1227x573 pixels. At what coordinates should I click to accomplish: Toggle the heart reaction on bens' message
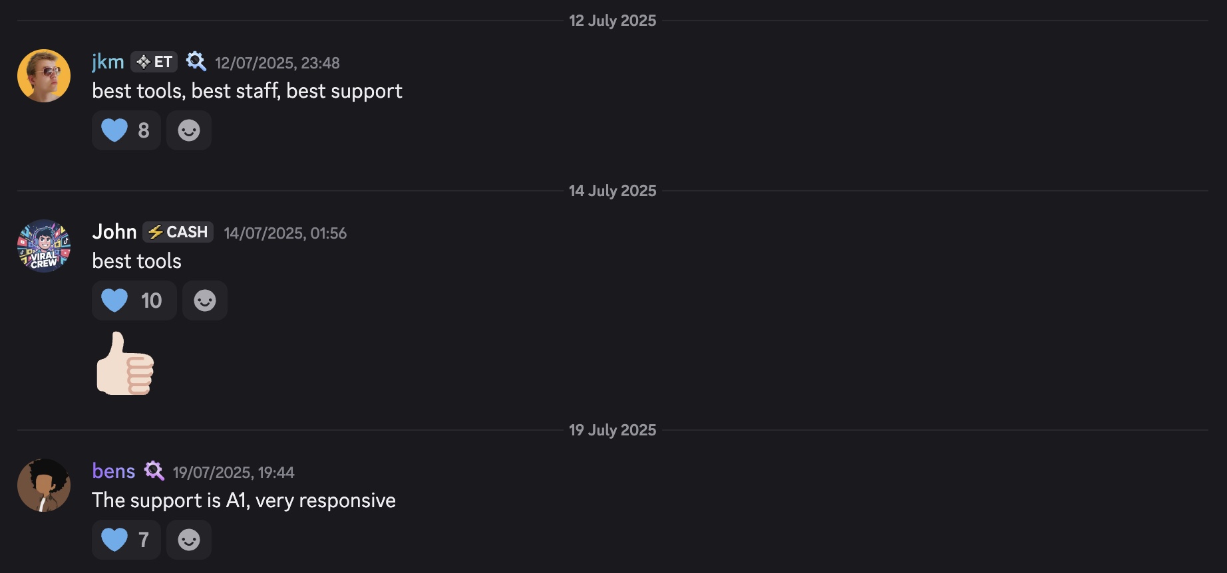pos(126,540)
